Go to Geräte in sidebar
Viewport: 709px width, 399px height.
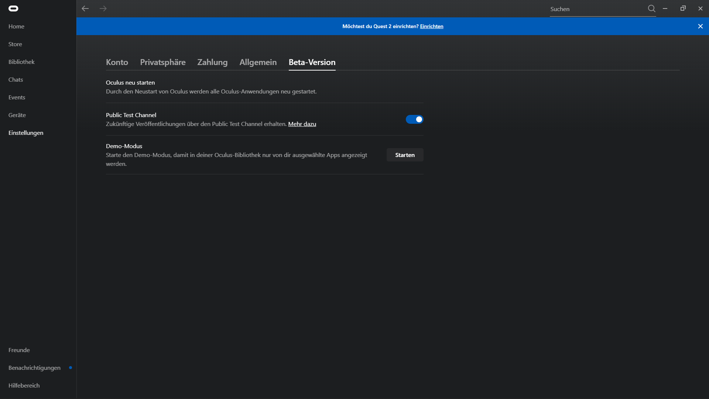17,115
